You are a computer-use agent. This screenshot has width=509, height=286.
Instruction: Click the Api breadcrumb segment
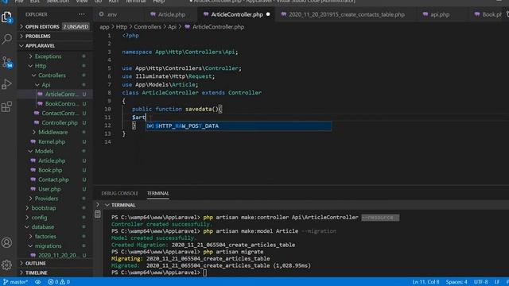tap(172, 27)
